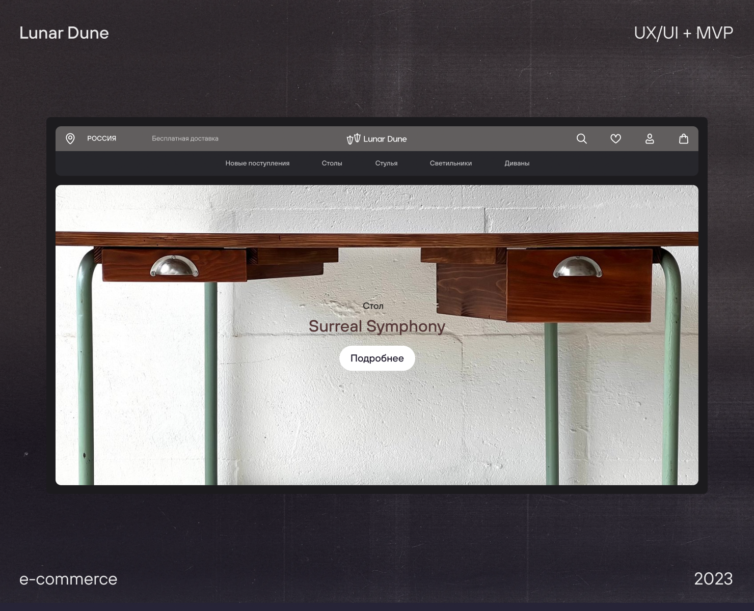Click the Lunar Dune chandelier logo icon
Viewport: 754px width, 611px height.
[353, 138]
